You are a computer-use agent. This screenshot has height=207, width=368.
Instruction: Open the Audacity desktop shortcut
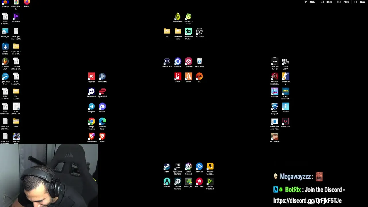[5, 3]
